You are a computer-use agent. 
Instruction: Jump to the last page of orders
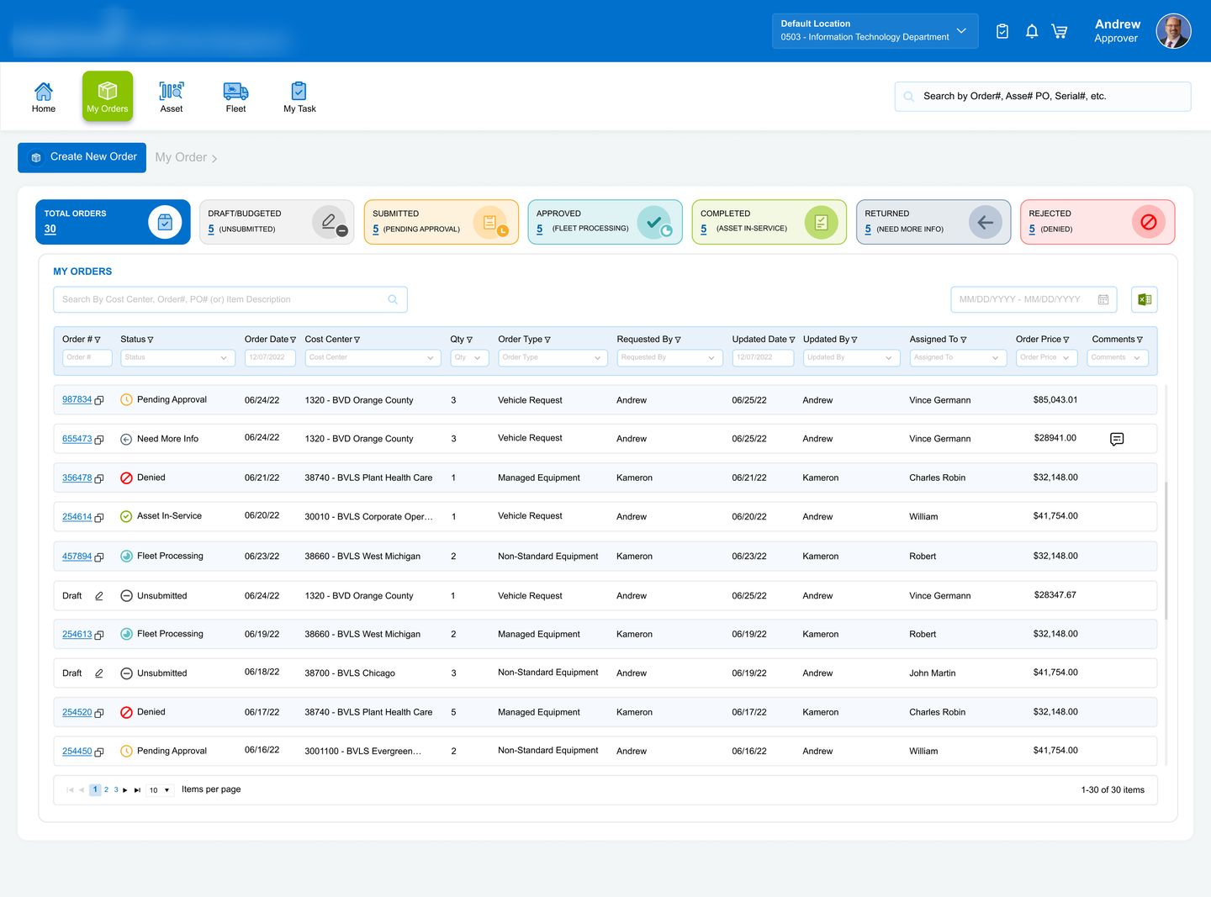point(137,790)
